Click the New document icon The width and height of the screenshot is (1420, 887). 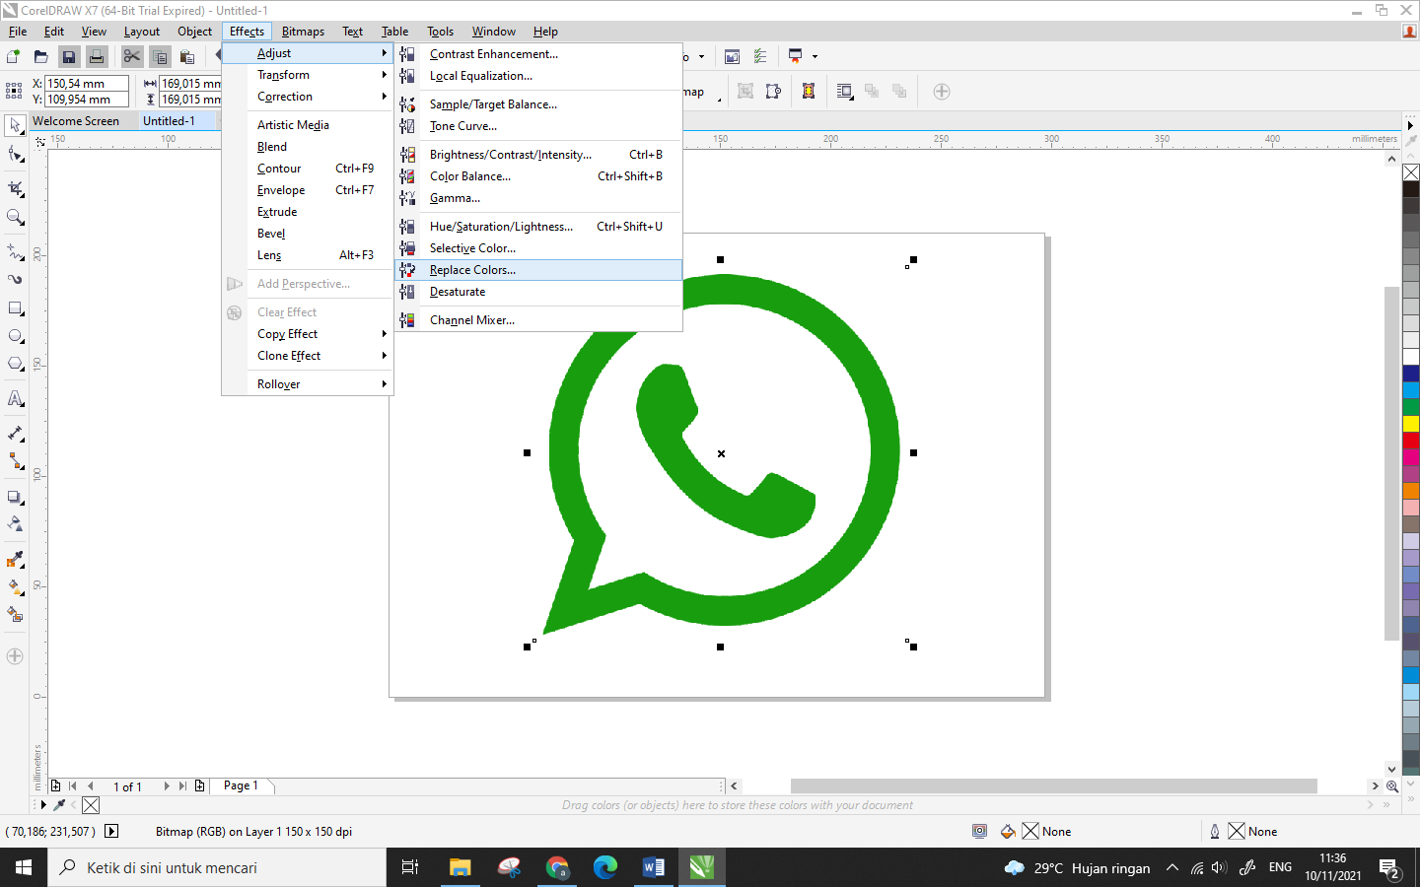[14, 57]
